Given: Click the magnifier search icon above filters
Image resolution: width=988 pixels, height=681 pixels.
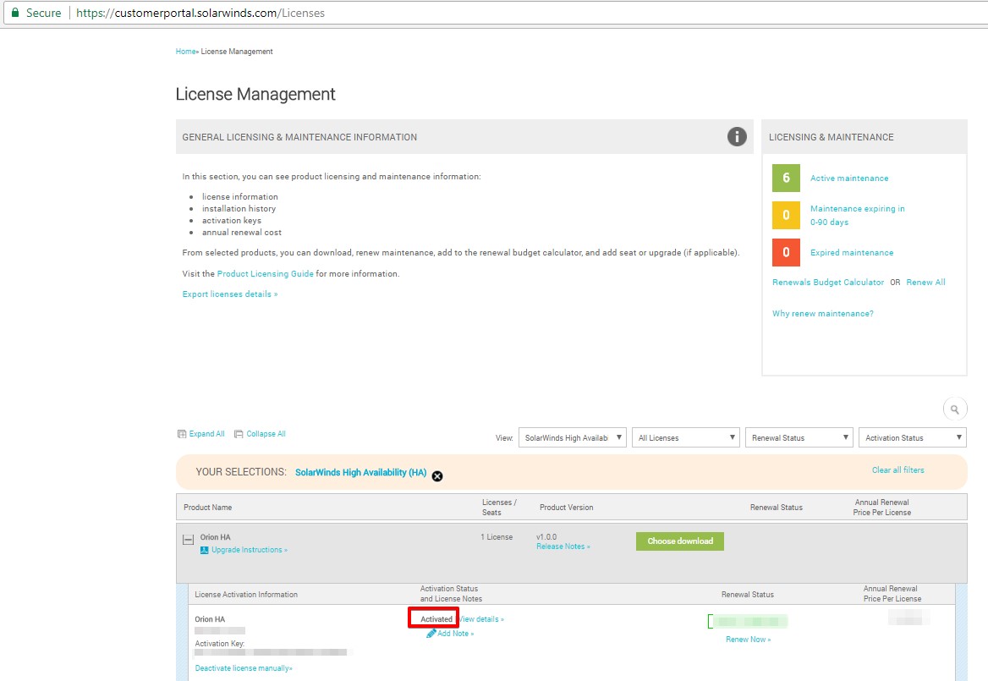Looking at the screenshot, I should (x=954, y=409).
